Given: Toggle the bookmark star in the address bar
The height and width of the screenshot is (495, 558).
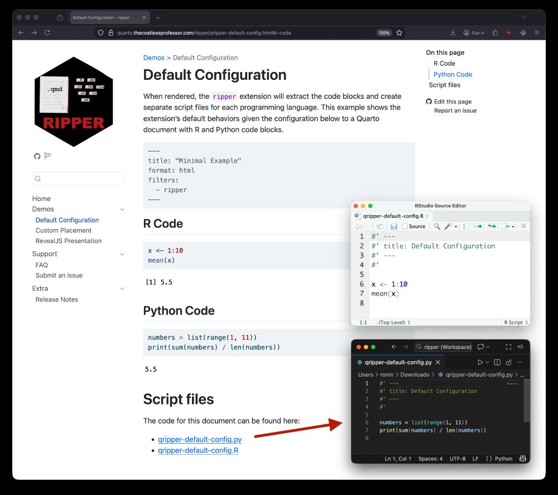Looking at the screenshot, I should tap(400, 33).
